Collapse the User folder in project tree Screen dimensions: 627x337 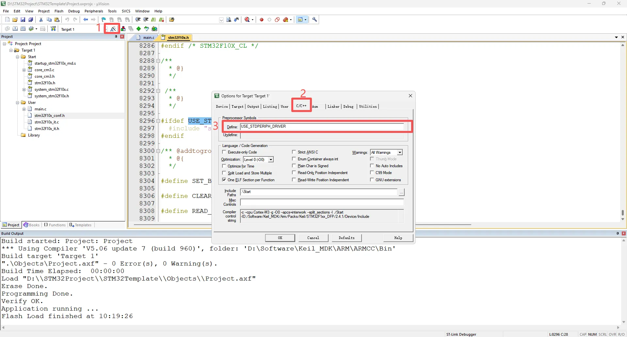pos(18,103)
